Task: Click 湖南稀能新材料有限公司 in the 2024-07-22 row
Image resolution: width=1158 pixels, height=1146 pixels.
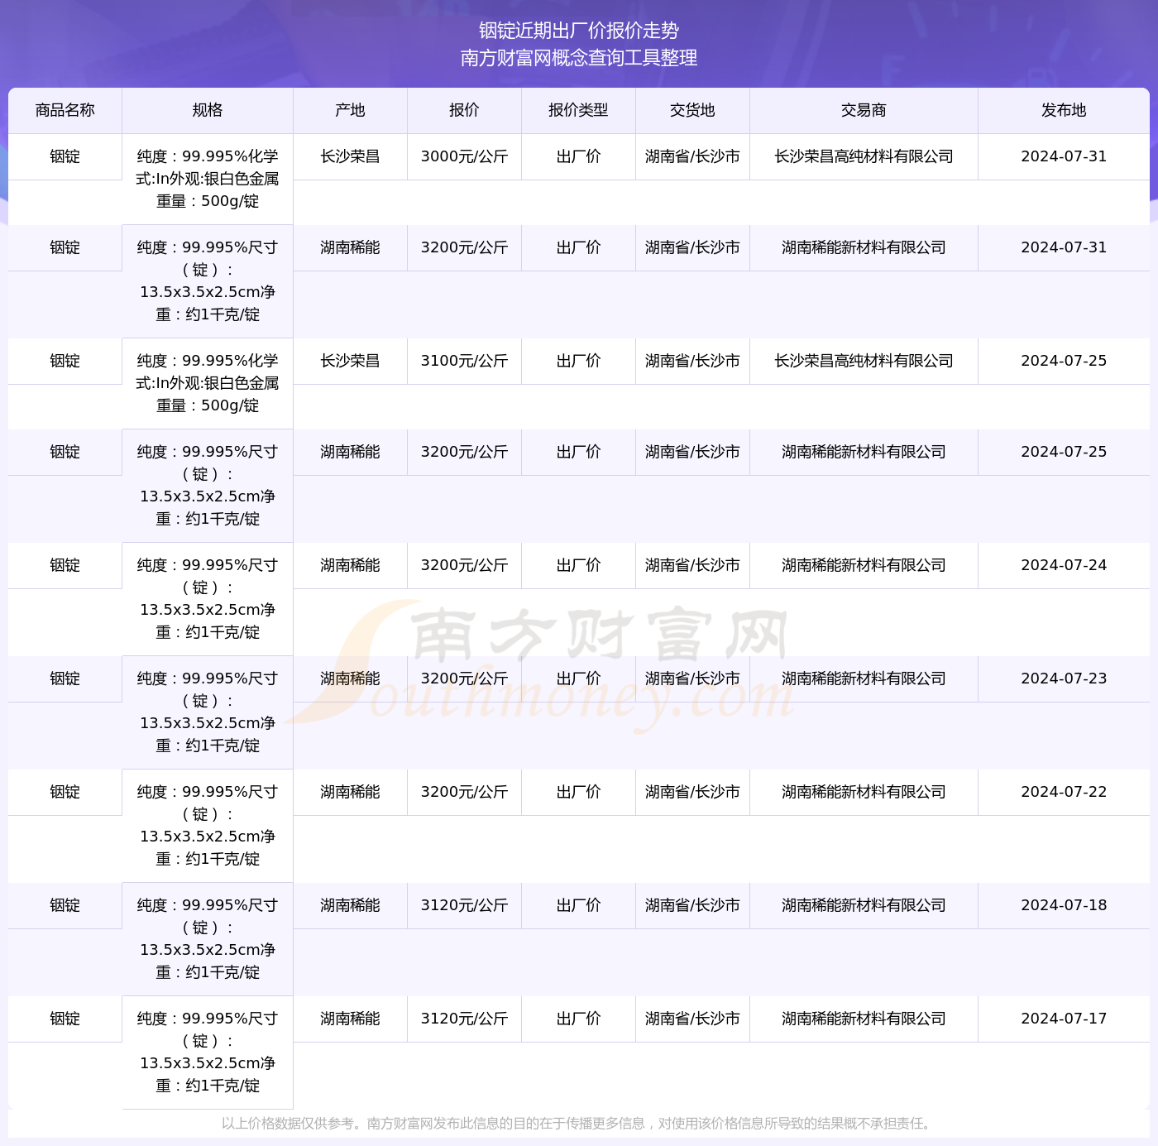Action: (864, 792)
